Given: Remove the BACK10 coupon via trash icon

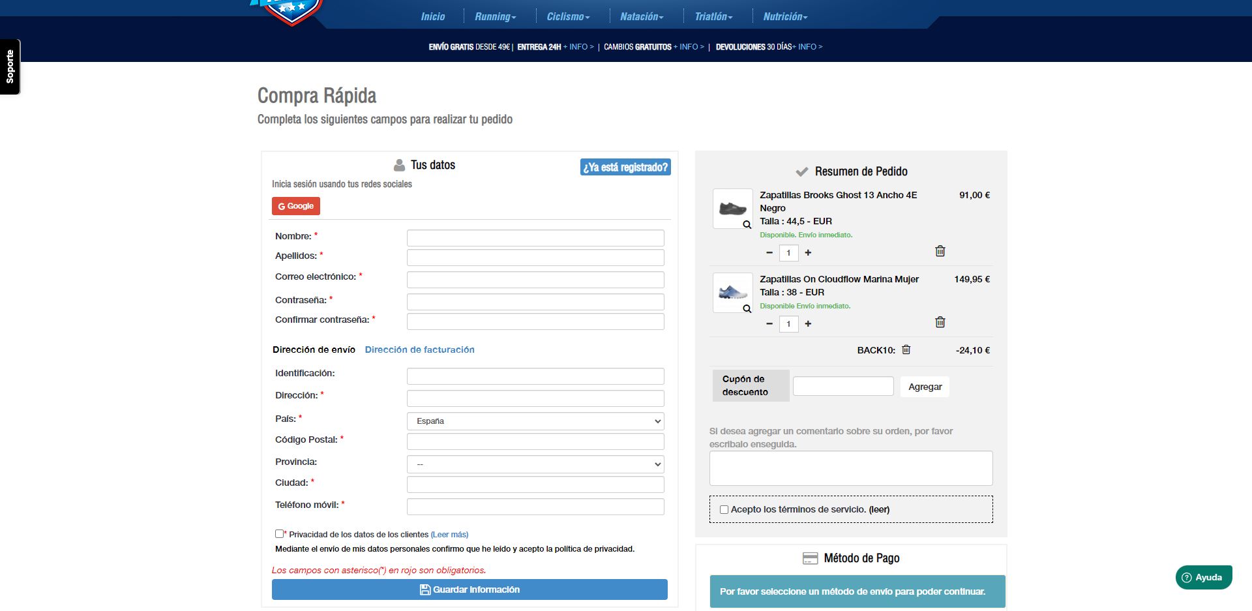Looking at the screenshot, I should click(x=906, y=350).
